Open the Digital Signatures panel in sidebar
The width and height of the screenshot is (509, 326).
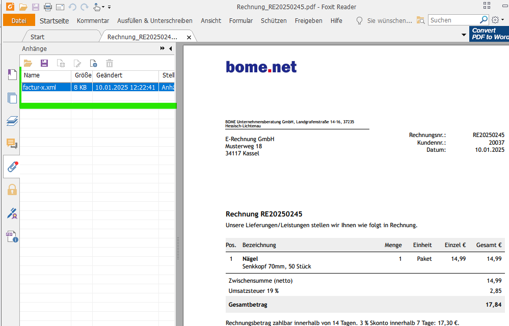[x=12, y=213]
